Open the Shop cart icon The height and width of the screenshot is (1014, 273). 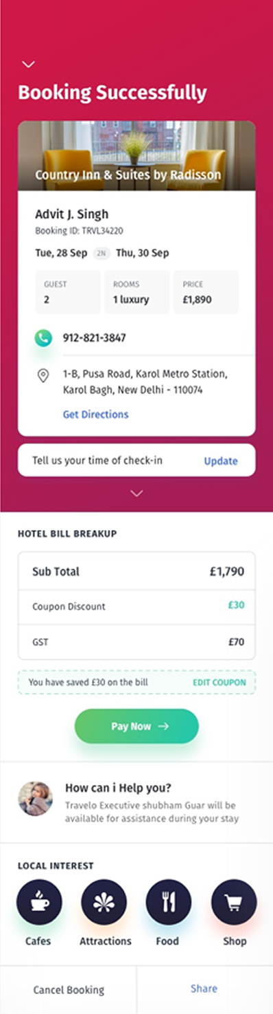[x=234, y=901]
